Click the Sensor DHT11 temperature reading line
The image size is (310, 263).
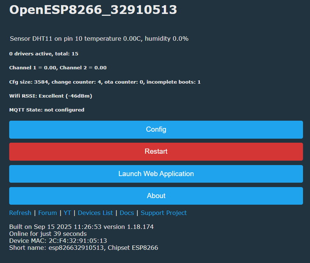(x=99, y=39)
